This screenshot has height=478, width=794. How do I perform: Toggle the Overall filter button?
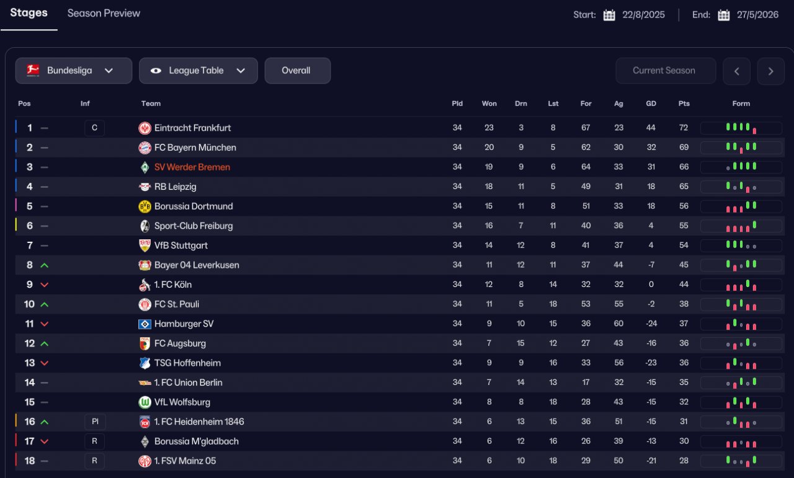(297, 71)
